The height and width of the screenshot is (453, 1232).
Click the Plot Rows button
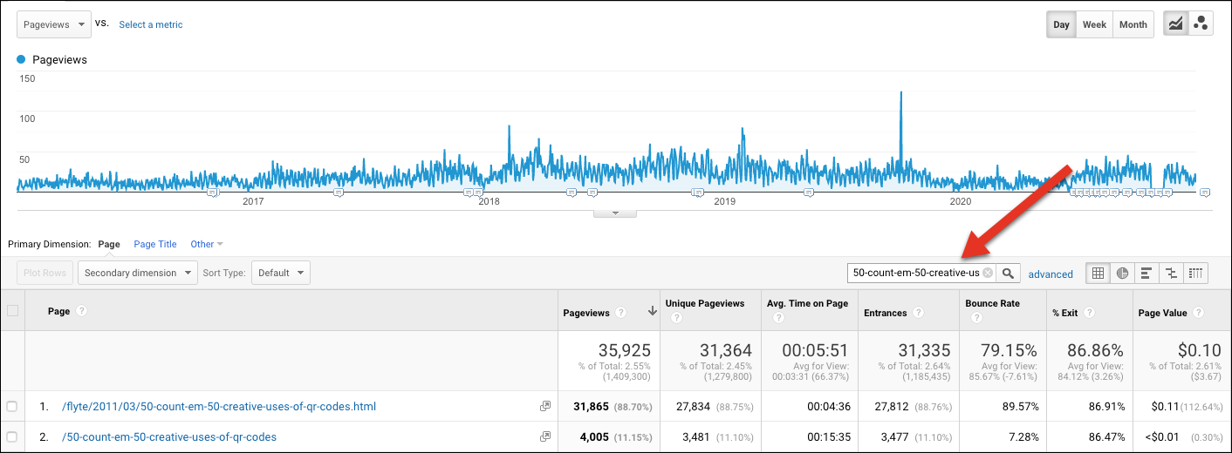[x=44, y=273]
